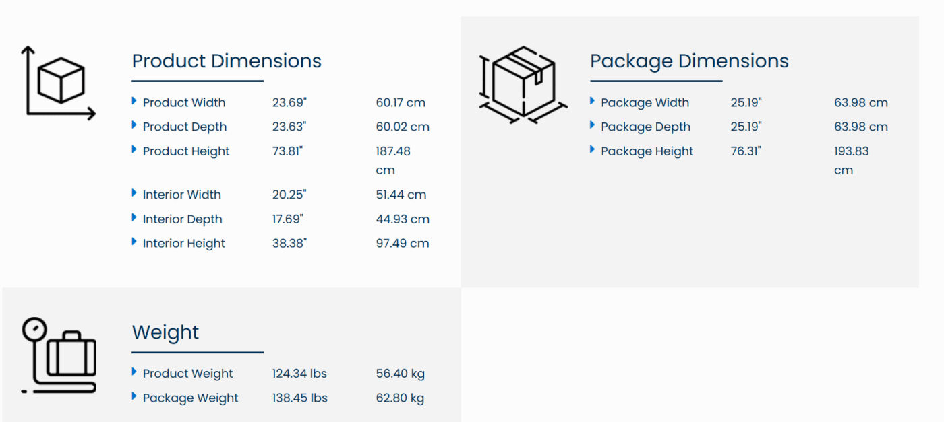
Task: Click the 76.31" package height value
Action: click(746, 151)
